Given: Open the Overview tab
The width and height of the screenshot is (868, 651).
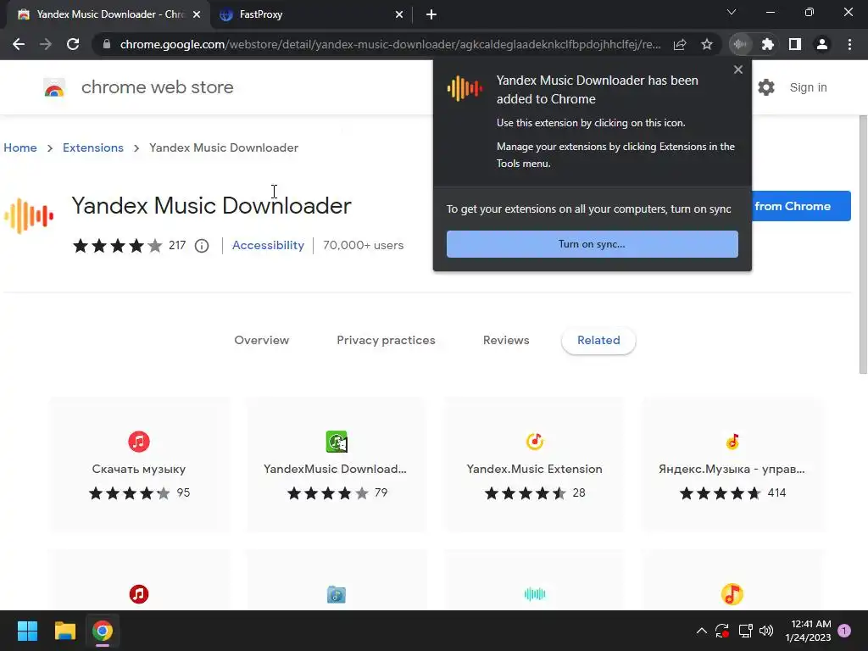Looking at the screenshot, I should 261,341.
